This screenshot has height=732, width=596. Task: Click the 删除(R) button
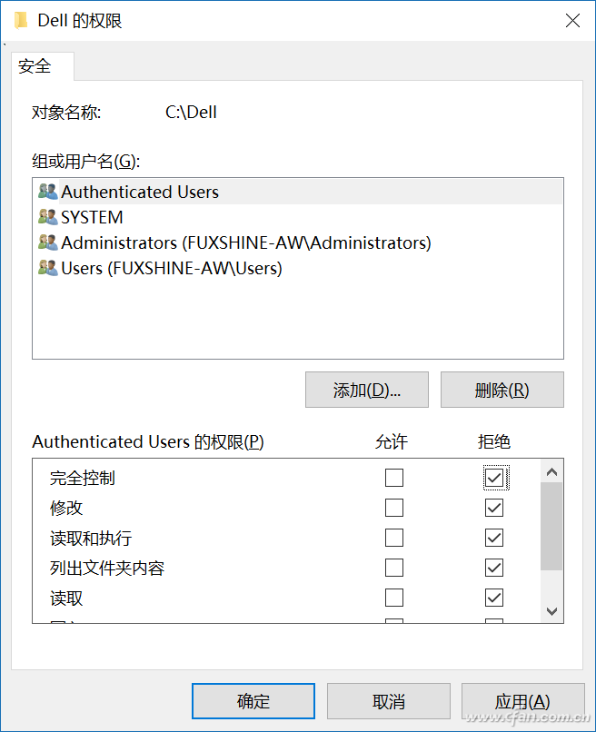pyautogui.click(x=502, y=390)
